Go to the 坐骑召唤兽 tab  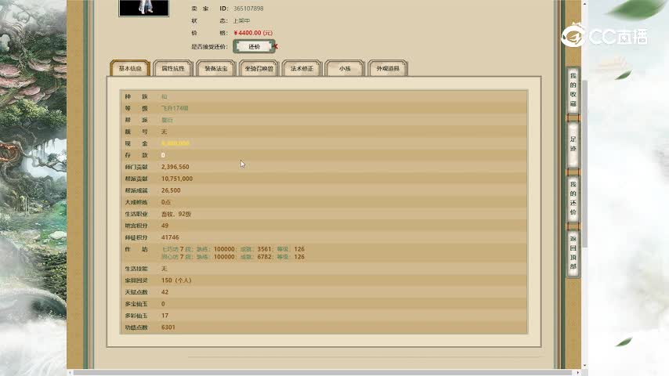259,69
